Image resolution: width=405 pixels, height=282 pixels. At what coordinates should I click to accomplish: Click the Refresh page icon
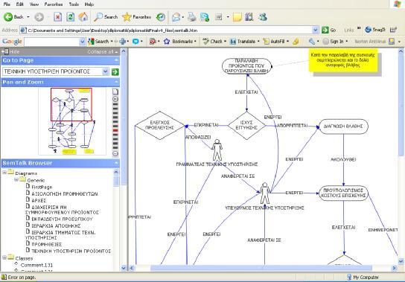point(71,17)
